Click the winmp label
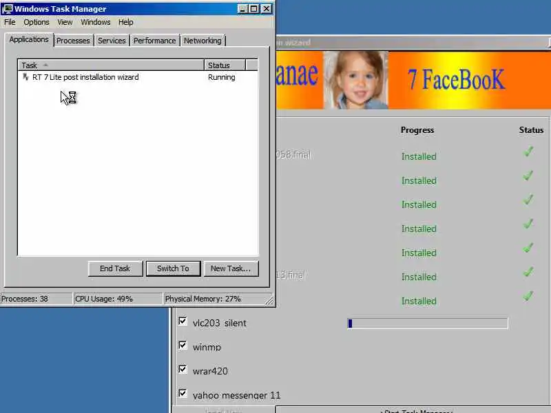This screenshot has height=413, width=551. pos(207,348)
